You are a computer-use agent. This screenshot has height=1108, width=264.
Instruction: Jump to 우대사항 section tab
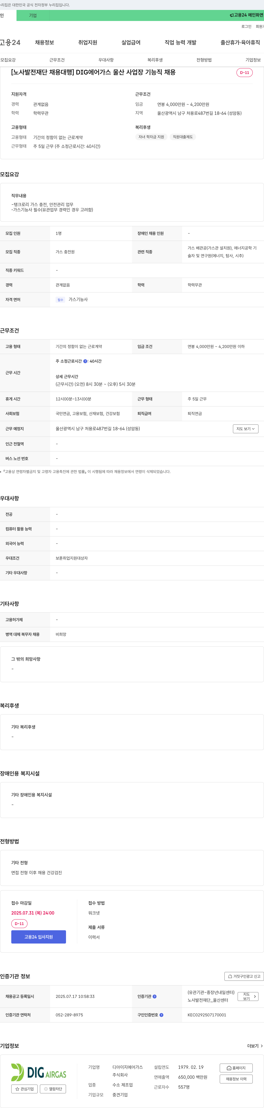point(106,60)
